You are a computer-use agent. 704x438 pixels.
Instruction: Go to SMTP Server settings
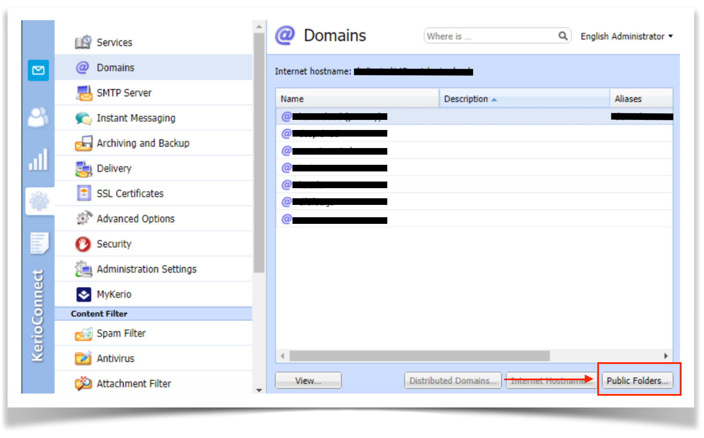(x=154, y=93)
